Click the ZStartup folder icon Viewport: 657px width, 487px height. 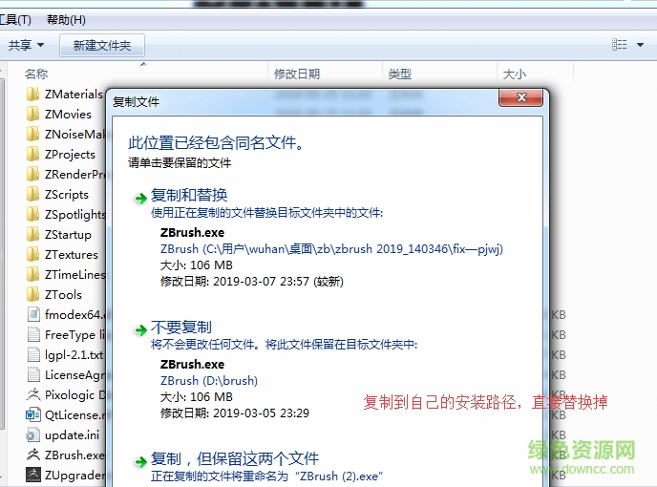pyautogui.click(x=32, y=235)
